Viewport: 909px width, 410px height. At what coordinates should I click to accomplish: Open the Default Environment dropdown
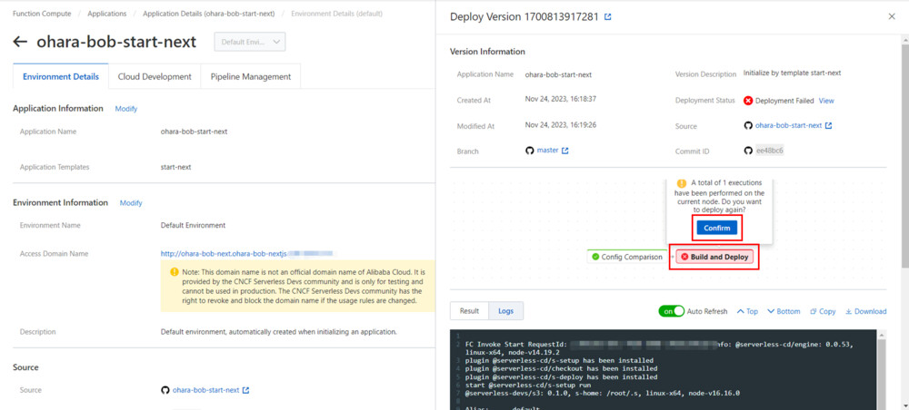[x=250, y=42]
